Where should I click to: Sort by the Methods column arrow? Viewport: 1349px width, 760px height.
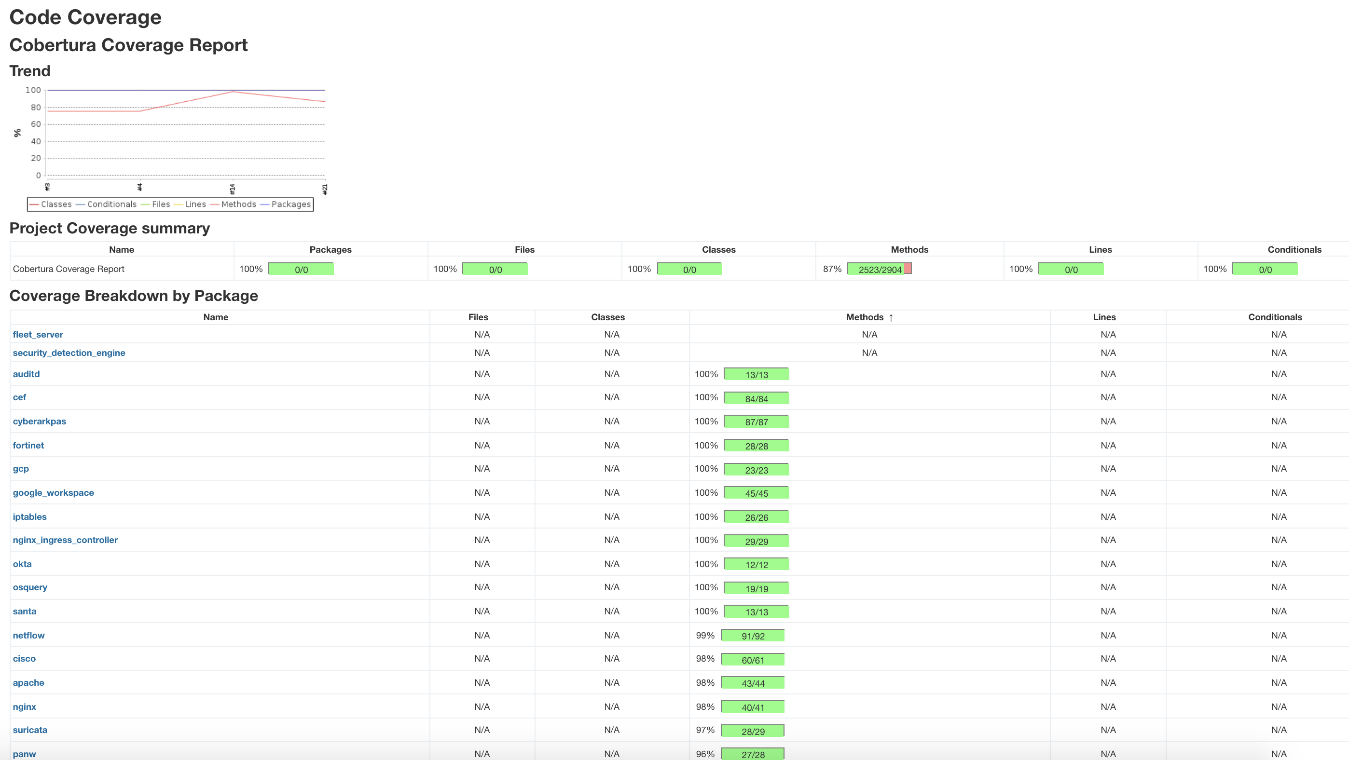tap(890, 317)
